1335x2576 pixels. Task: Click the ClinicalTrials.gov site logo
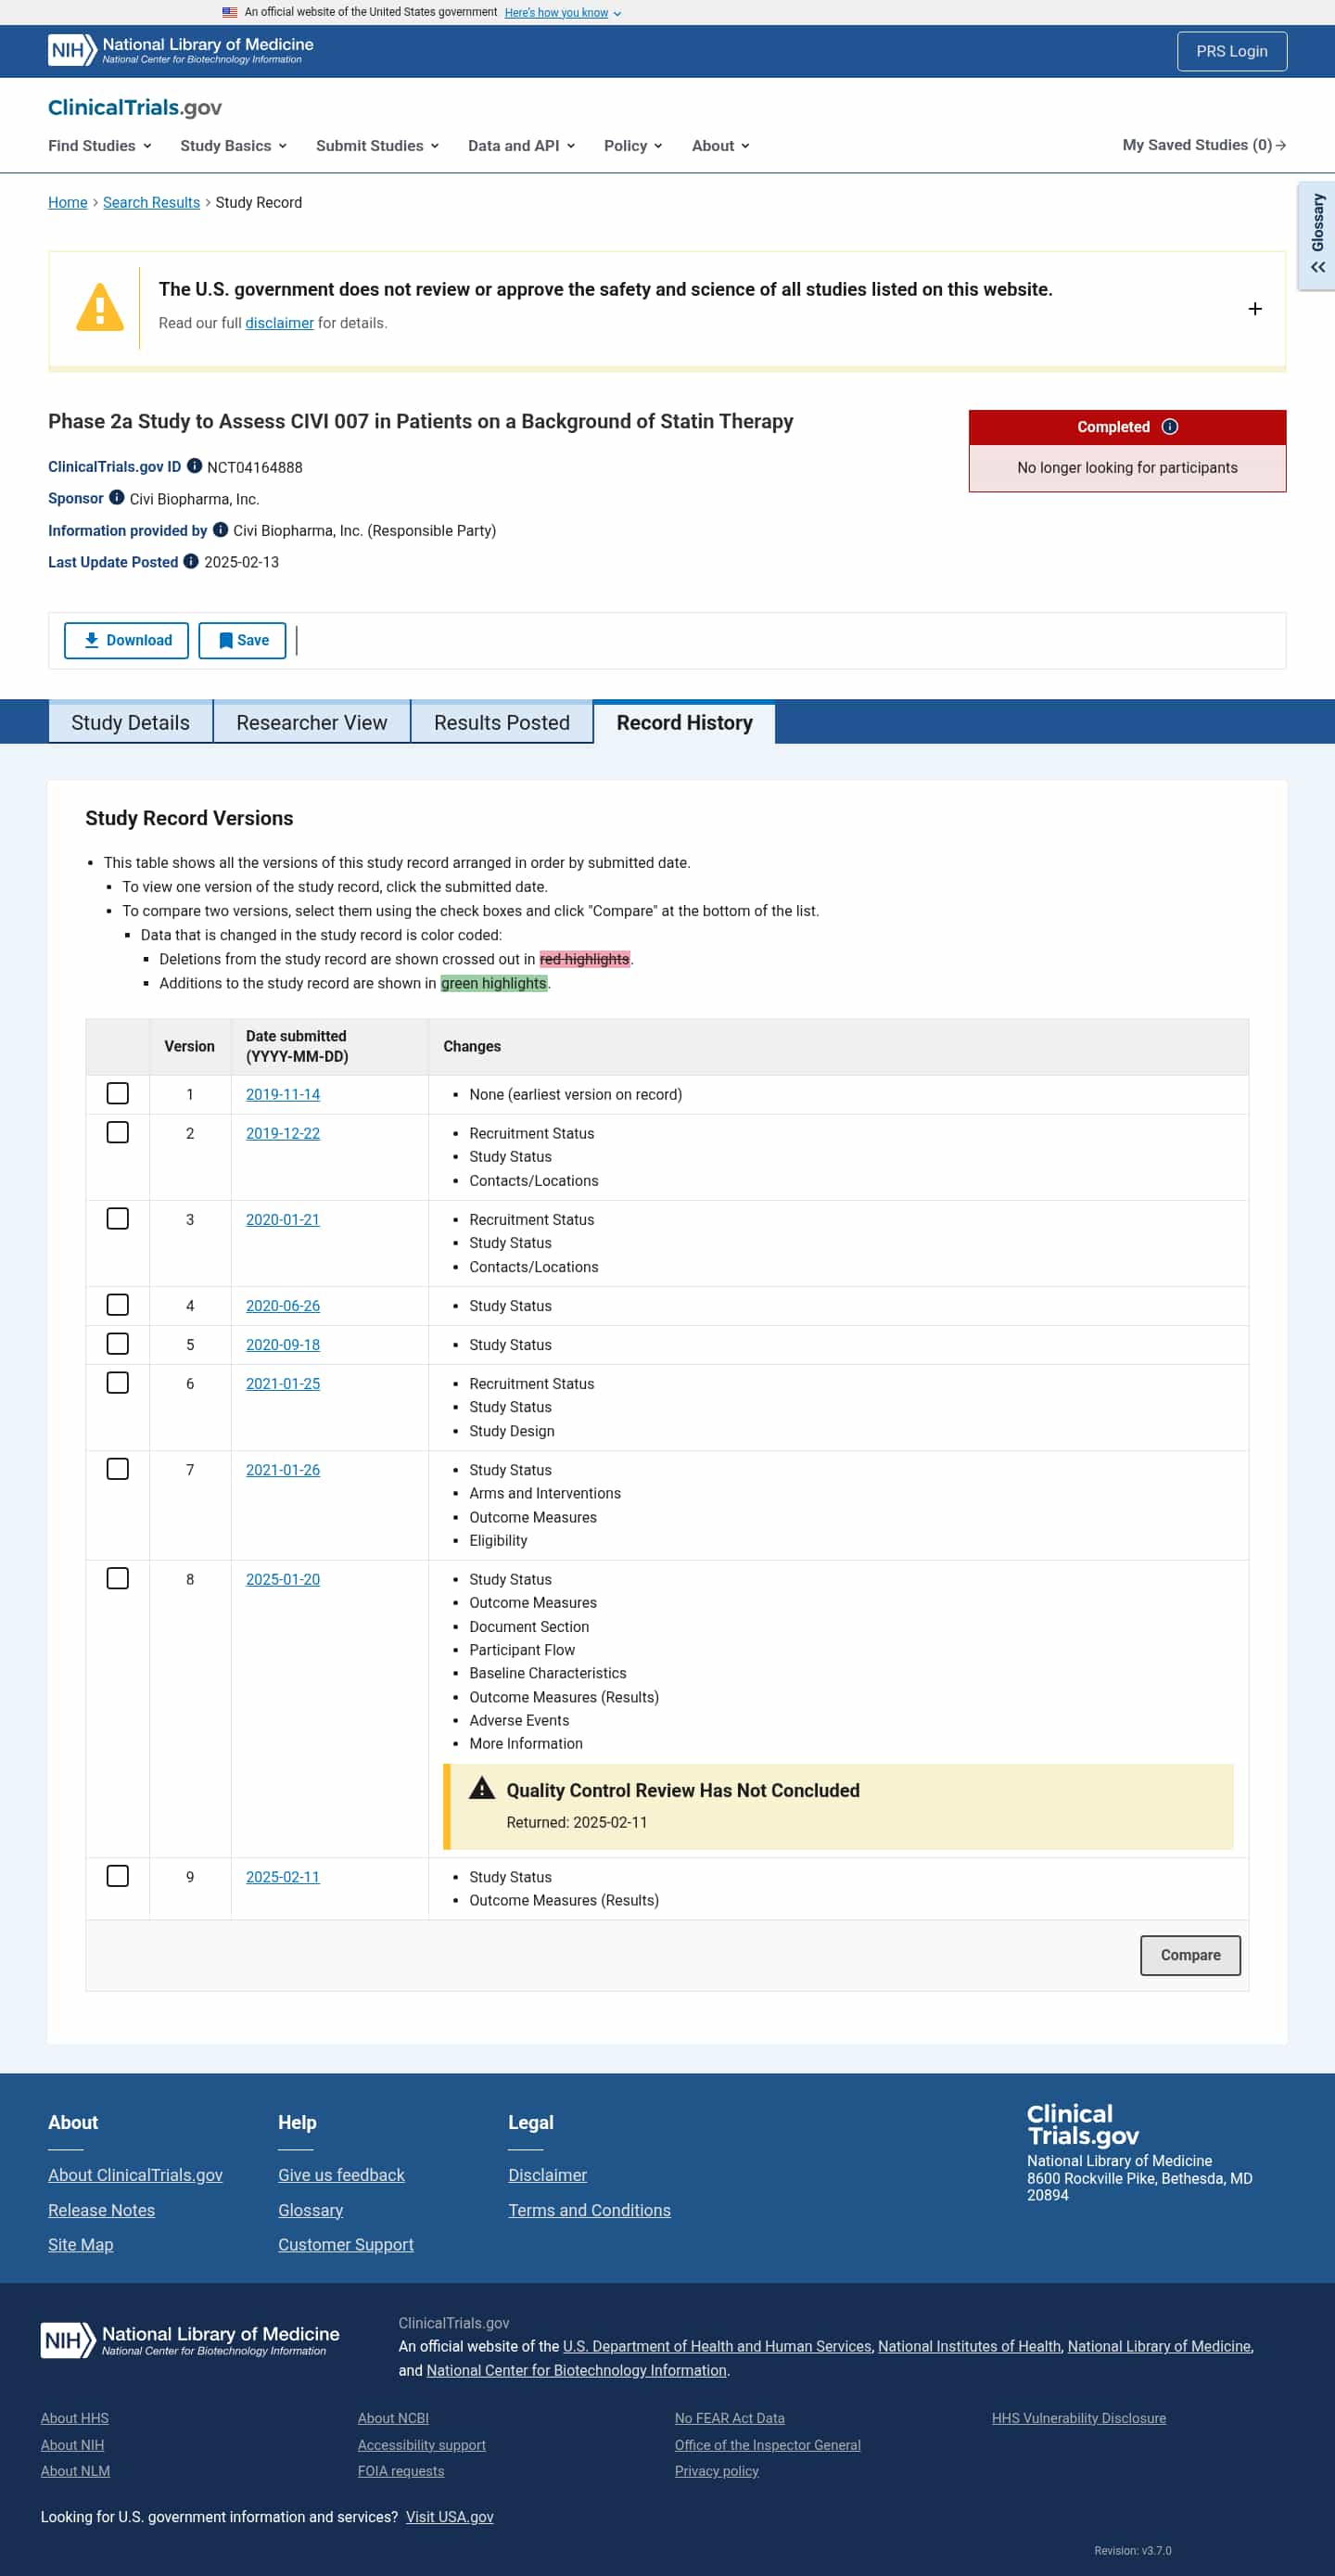pos(135,107)
